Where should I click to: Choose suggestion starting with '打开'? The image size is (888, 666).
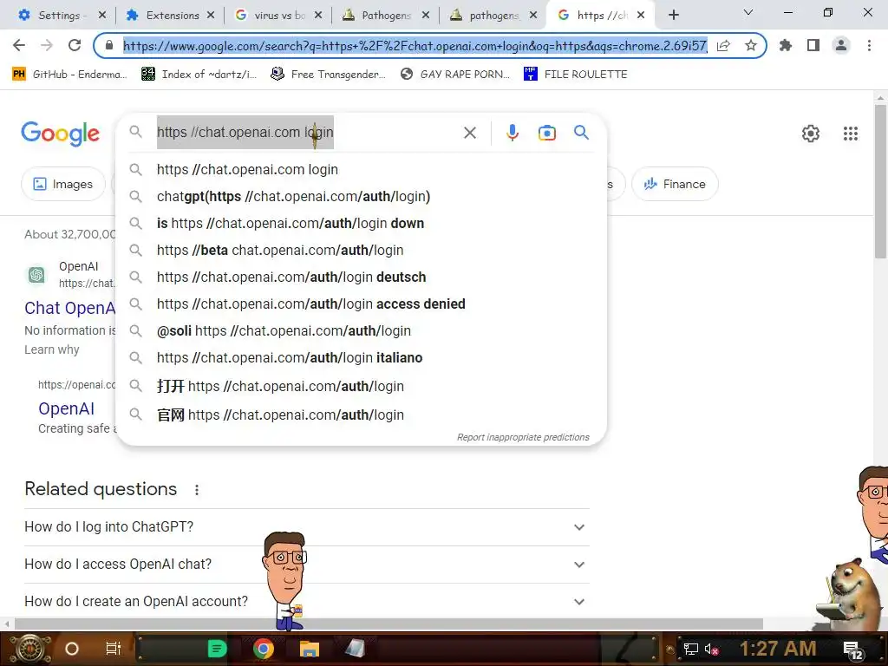point(361,386)
